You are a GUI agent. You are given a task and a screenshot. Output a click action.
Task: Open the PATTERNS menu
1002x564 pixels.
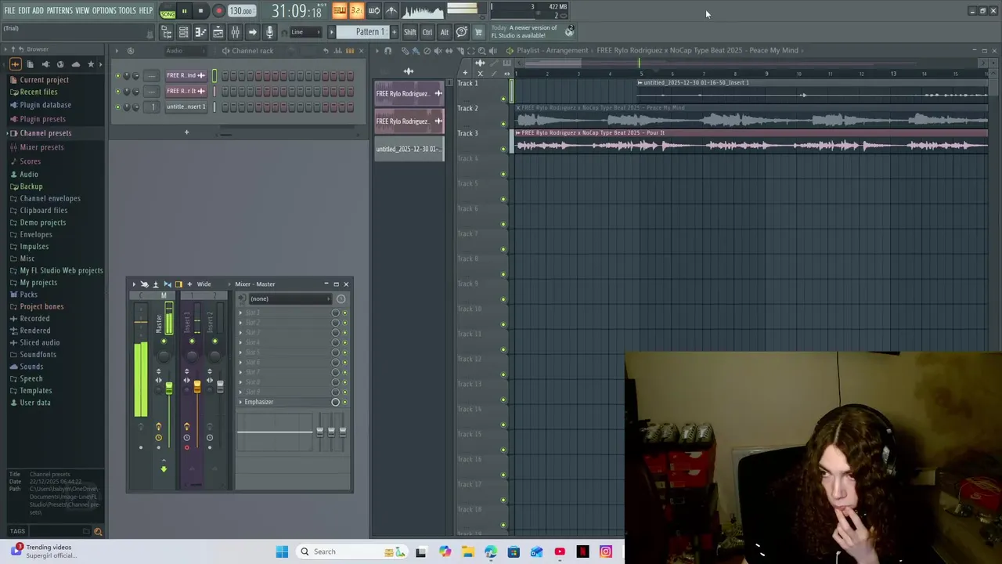tap(59, 10)
